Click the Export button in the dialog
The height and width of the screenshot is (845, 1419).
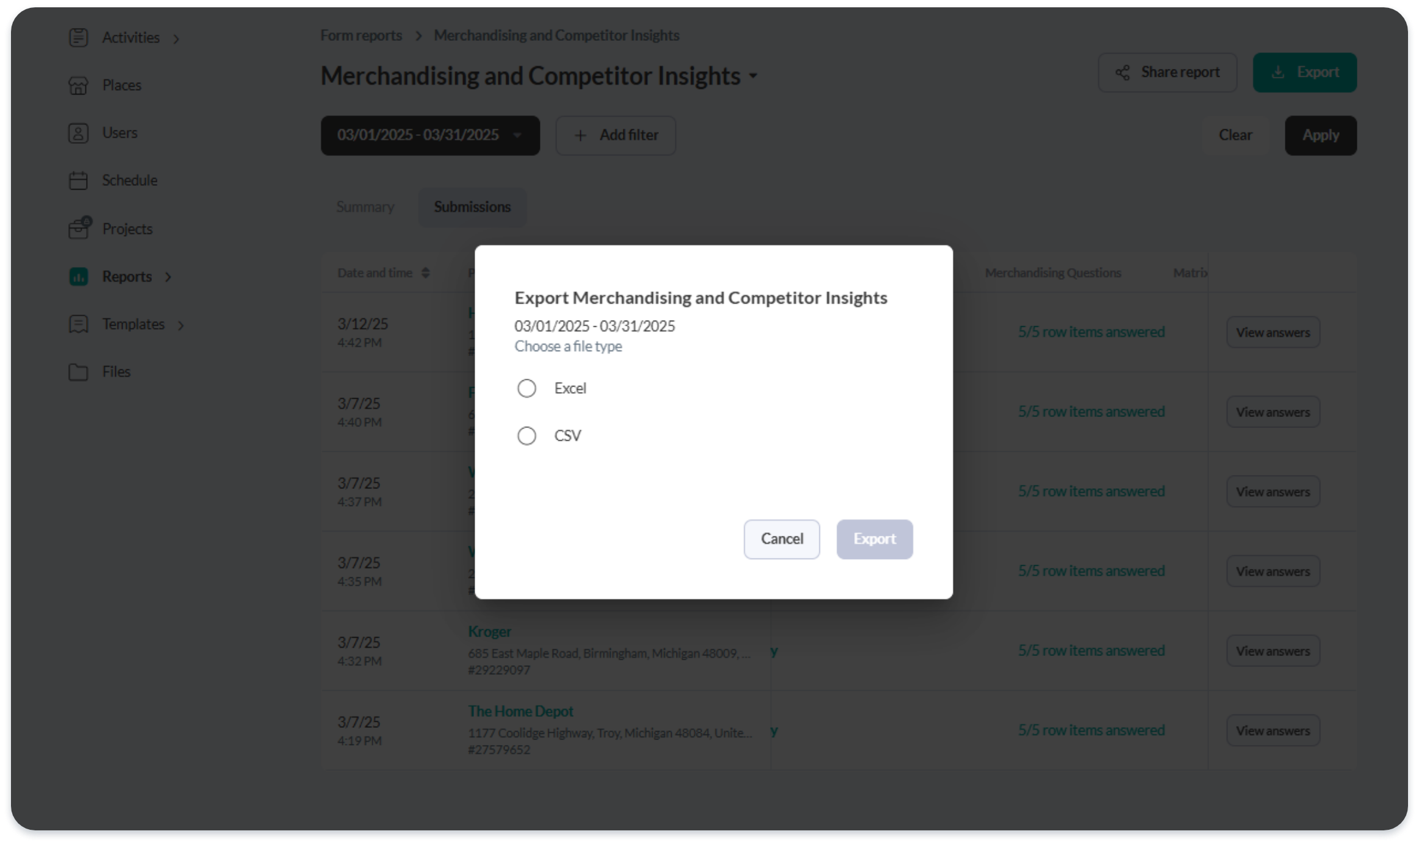874,539
